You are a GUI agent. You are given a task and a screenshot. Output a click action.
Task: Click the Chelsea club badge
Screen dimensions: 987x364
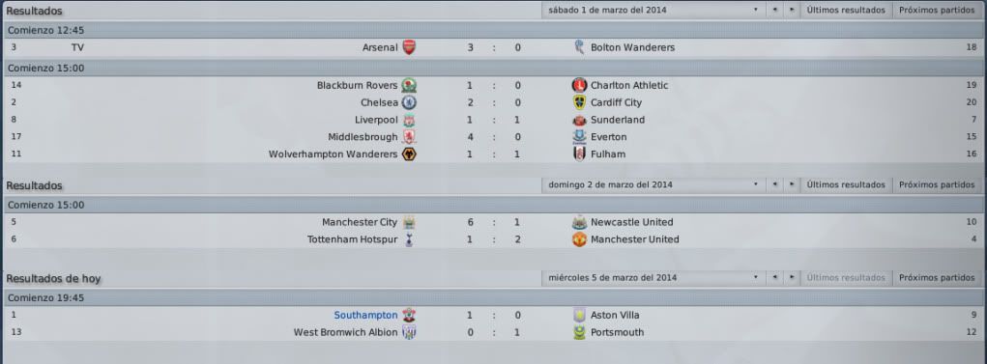[x=409, y=102]
